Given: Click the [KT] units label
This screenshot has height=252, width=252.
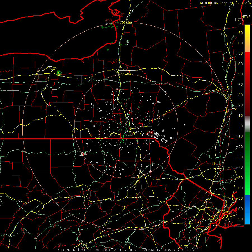Looking at the screenshot, I should (239, 19).
